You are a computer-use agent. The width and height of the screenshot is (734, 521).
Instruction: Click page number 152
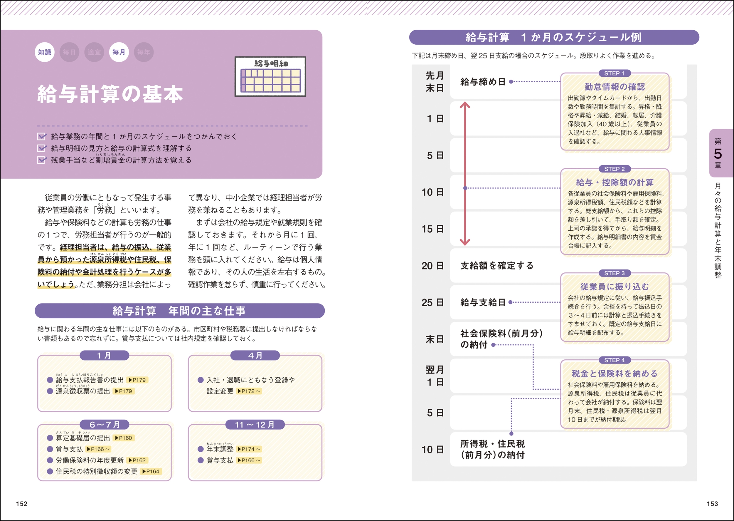22,503
